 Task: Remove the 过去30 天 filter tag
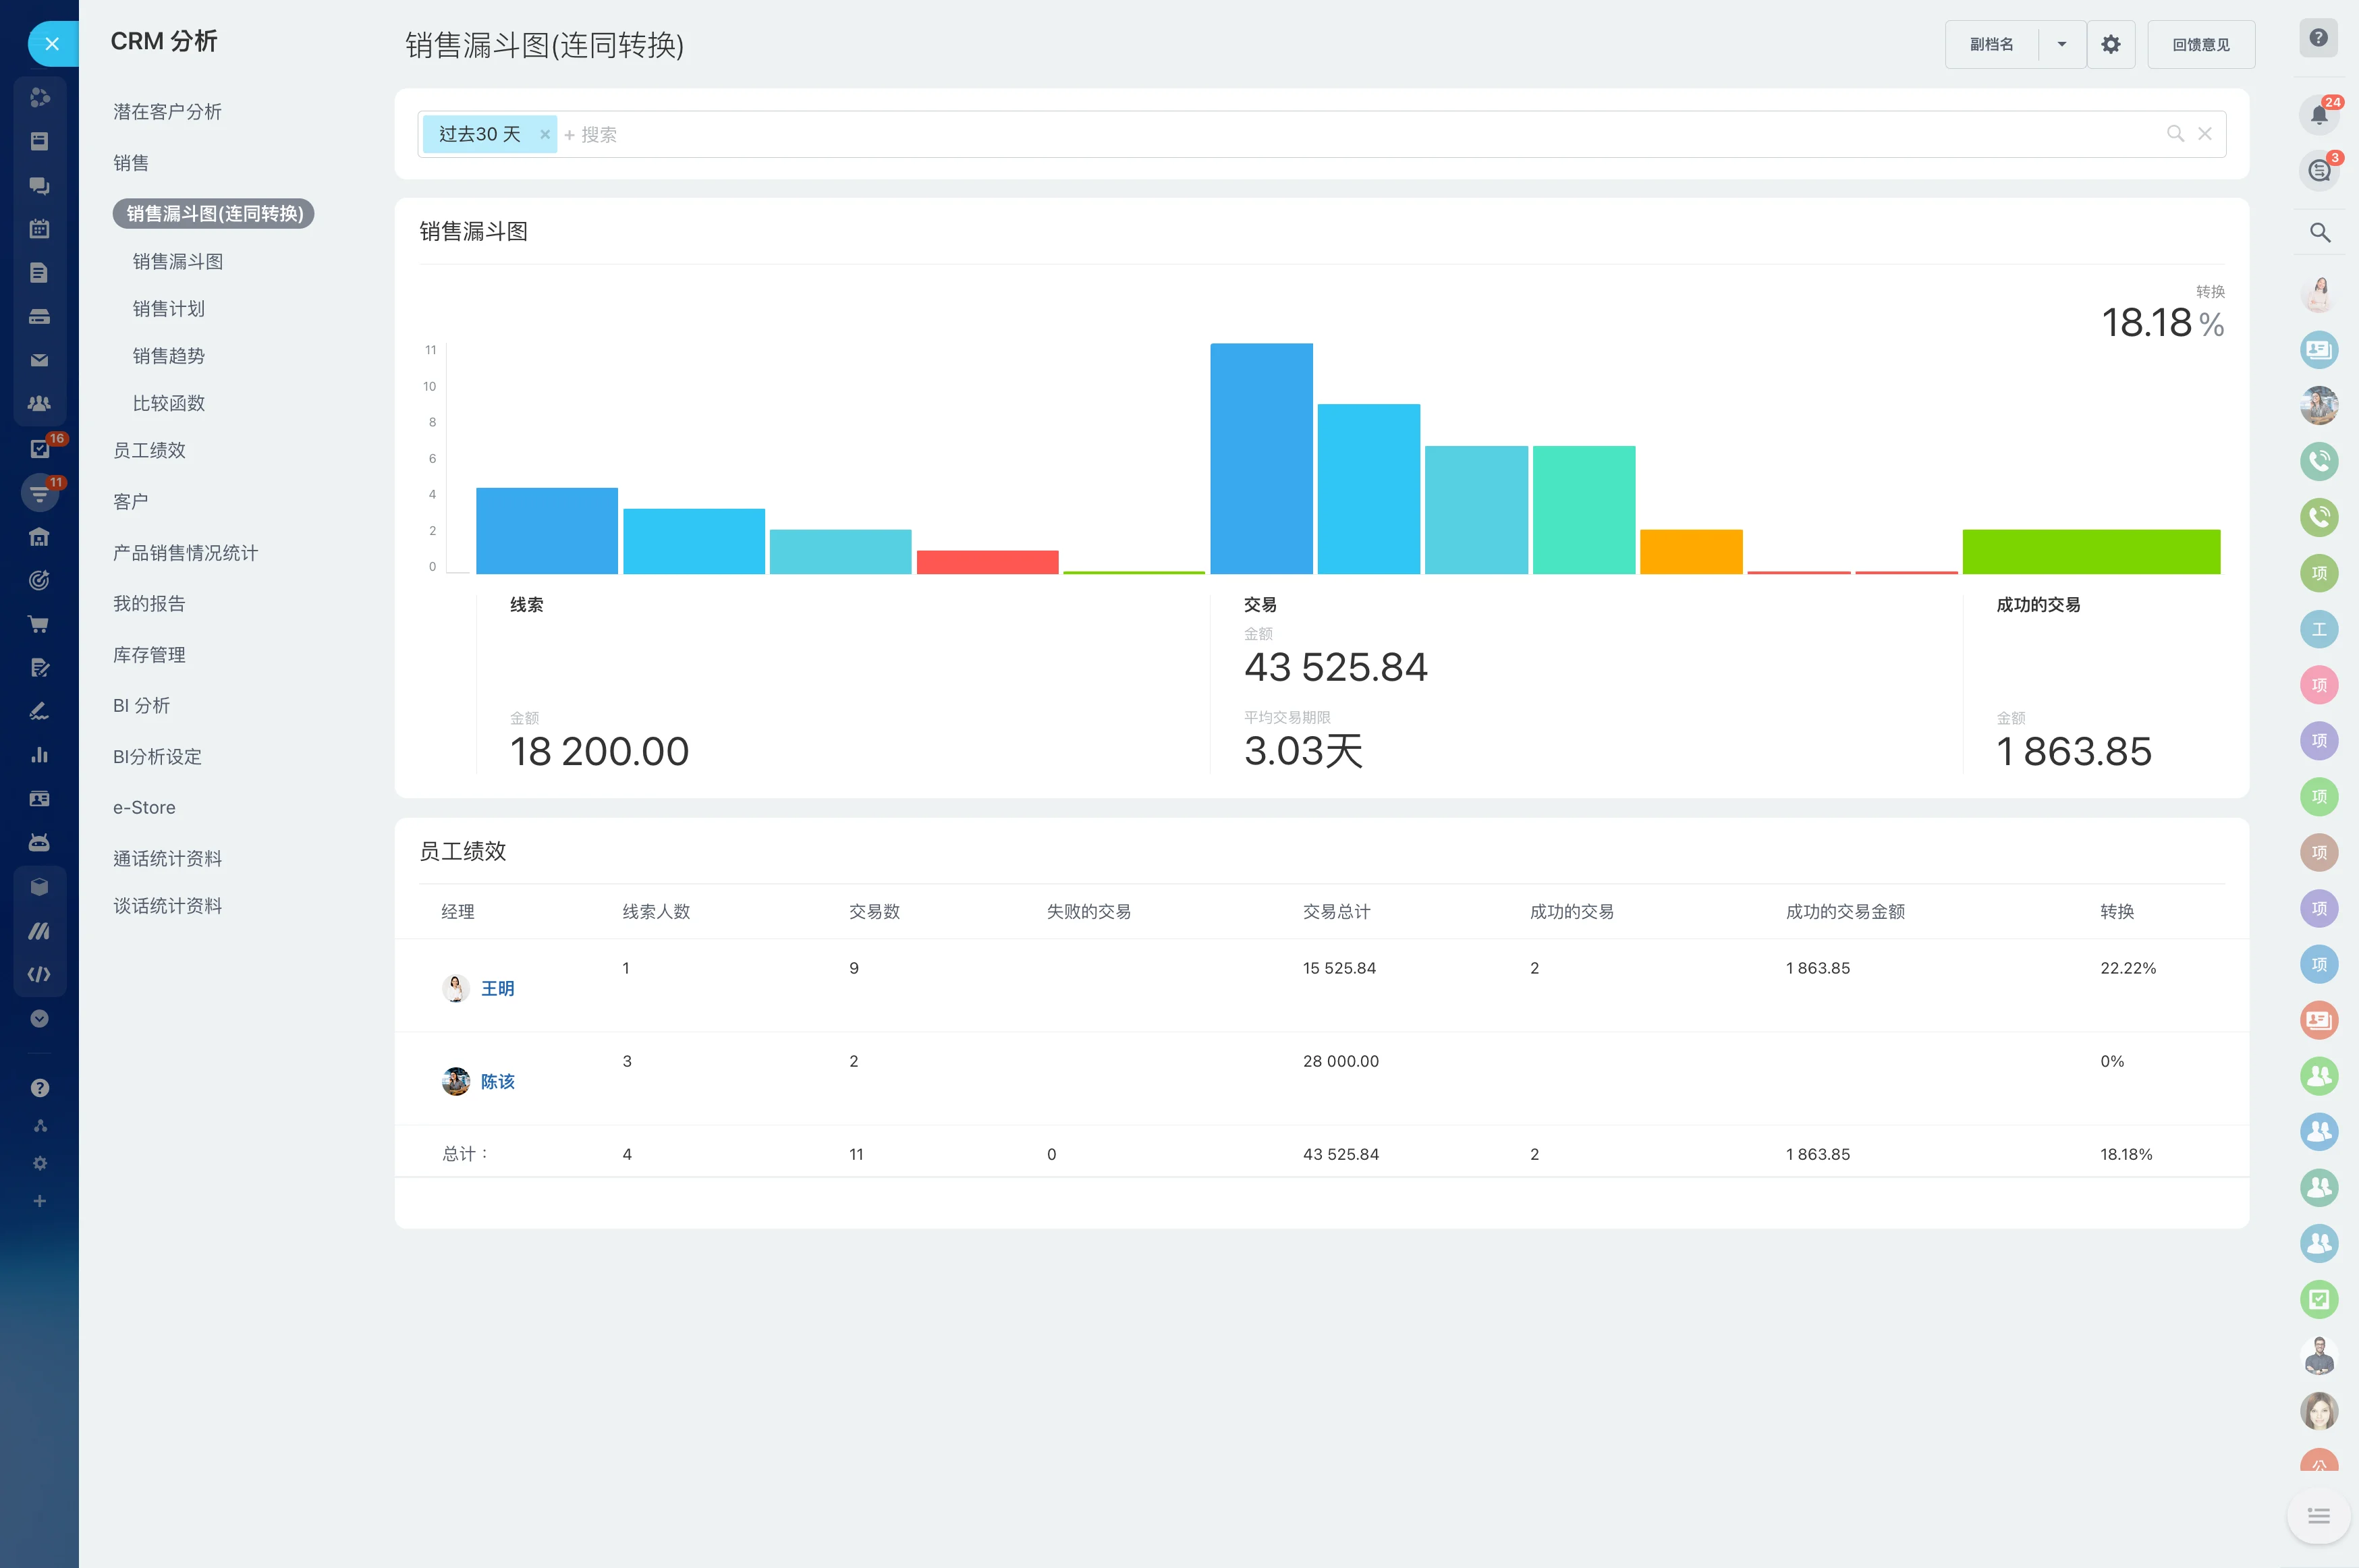[x=545, y=134]
